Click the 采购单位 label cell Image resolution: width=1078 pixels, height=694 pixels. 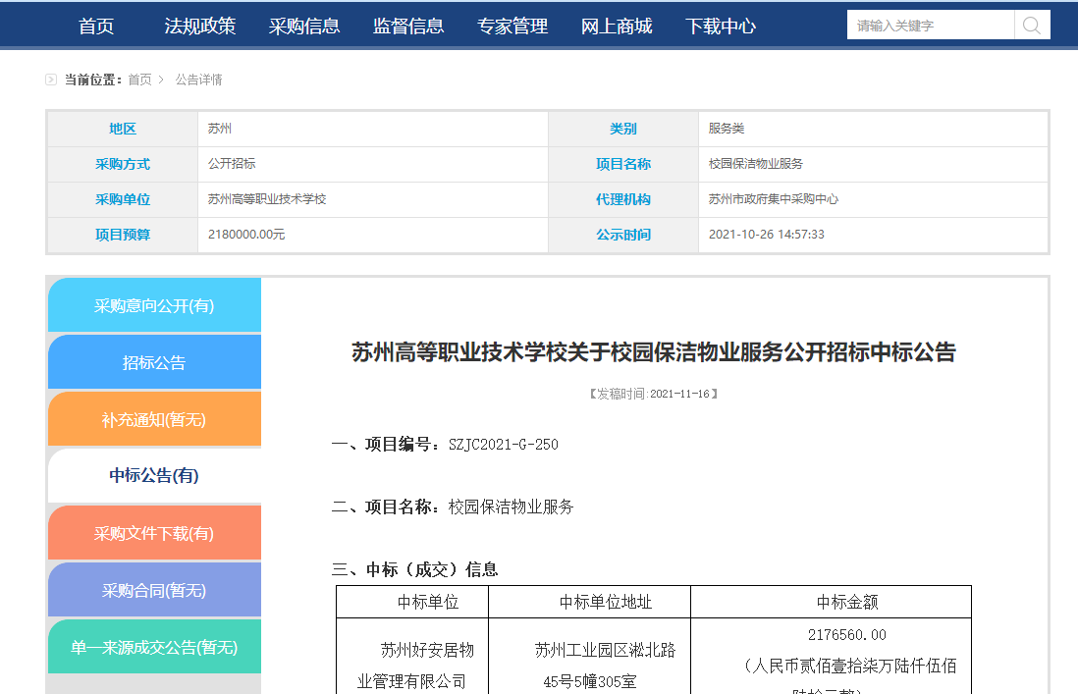123,199
